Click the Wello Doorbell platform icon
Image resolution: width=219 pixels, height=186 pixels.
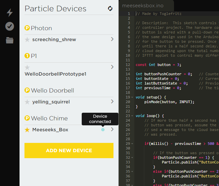click(x=27, y=90)
